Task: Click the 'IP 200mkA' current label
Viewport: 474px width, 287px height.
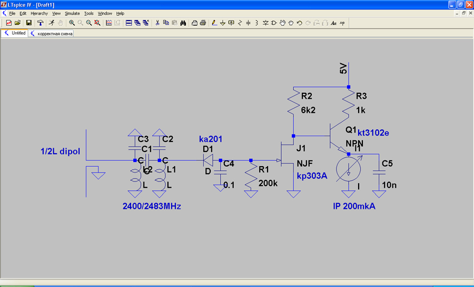Action: click(x=354, y=206)
